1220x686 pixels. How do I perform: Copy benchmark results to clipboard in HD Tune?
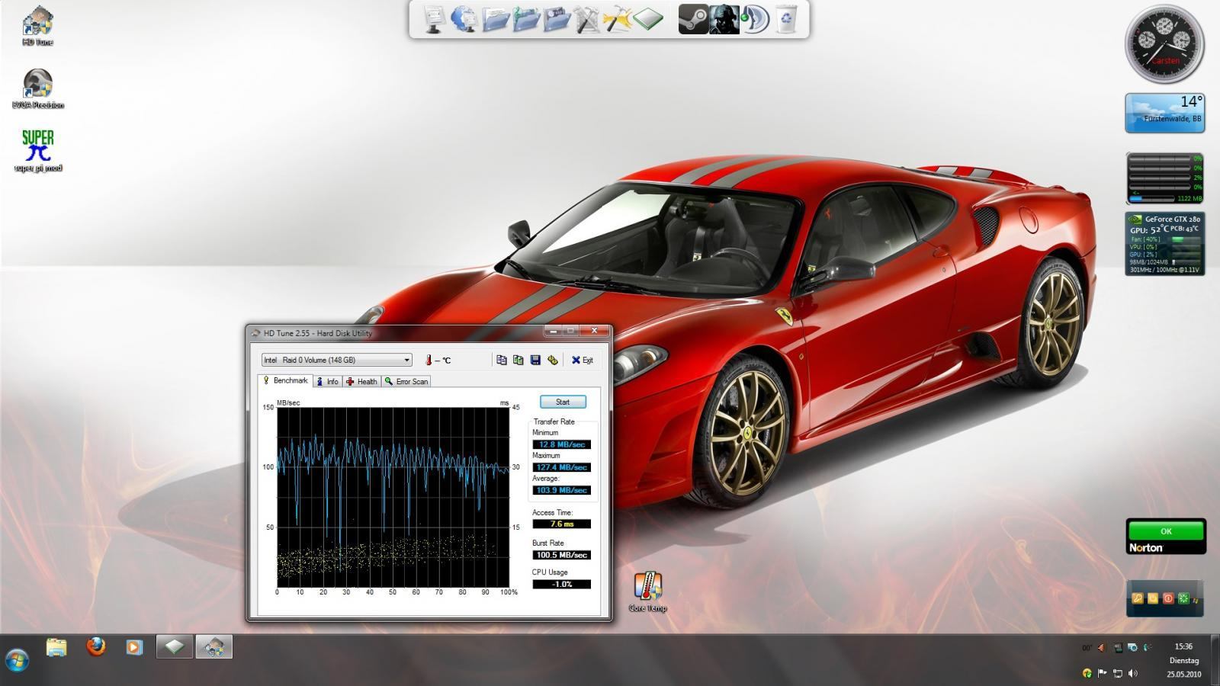(501, 360)
